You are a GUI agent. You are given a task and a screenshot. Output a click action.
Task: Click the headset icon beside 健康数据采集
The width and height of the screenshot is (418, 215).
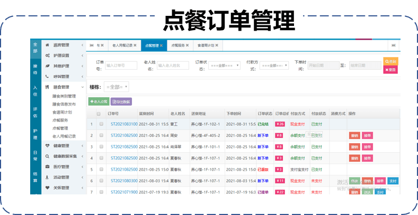pyautogui.click(x=48, y=156)
